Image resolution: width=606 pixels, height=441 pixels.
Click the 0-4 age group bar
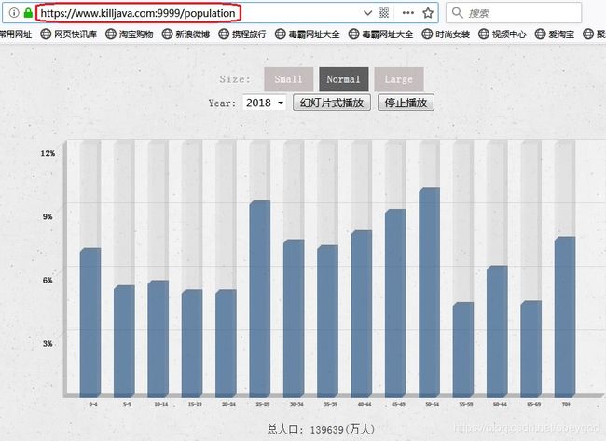[90, 323]
